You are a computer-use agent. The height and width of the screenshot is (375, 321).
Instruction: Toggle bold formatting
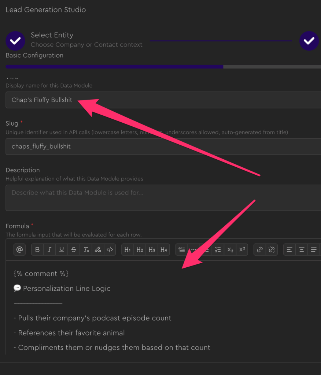point(37,250)
